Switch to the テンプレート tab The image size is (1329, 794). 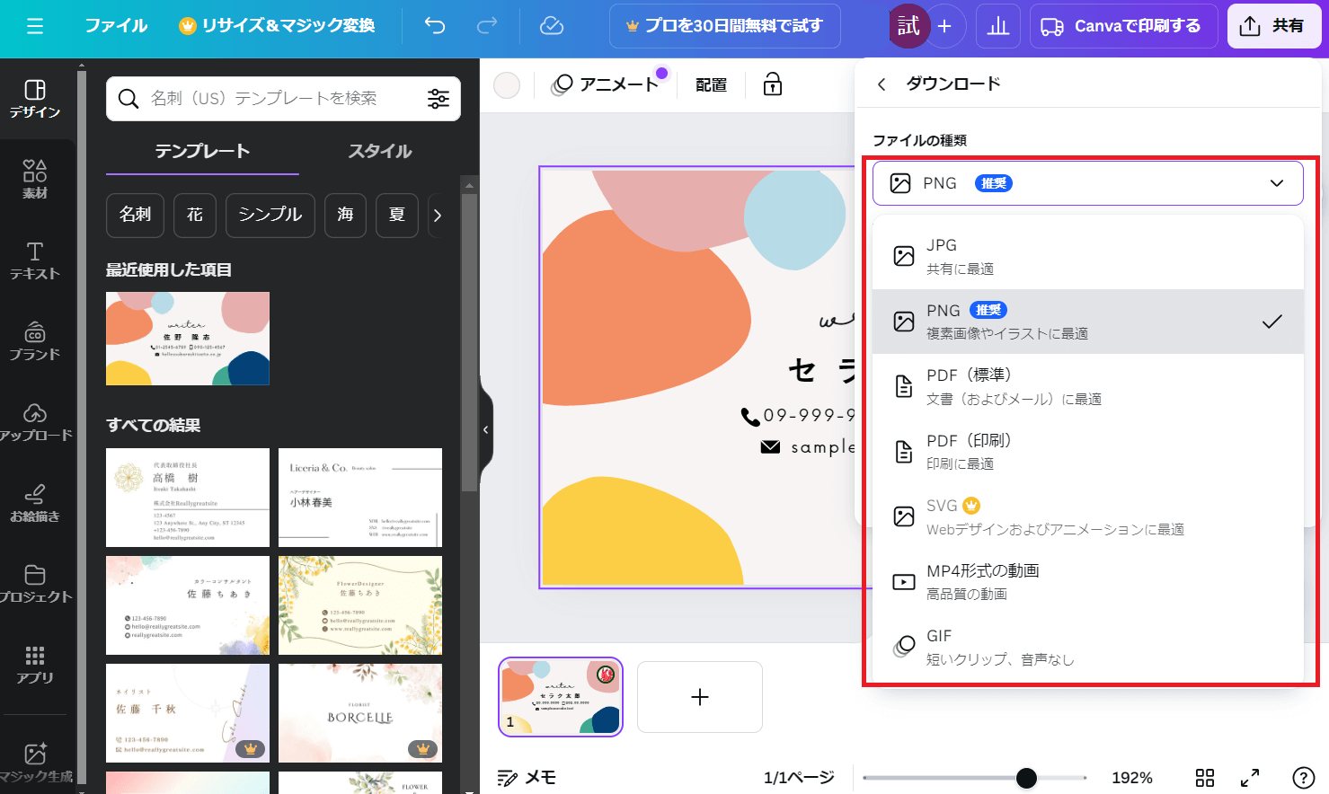pos(202,151)
